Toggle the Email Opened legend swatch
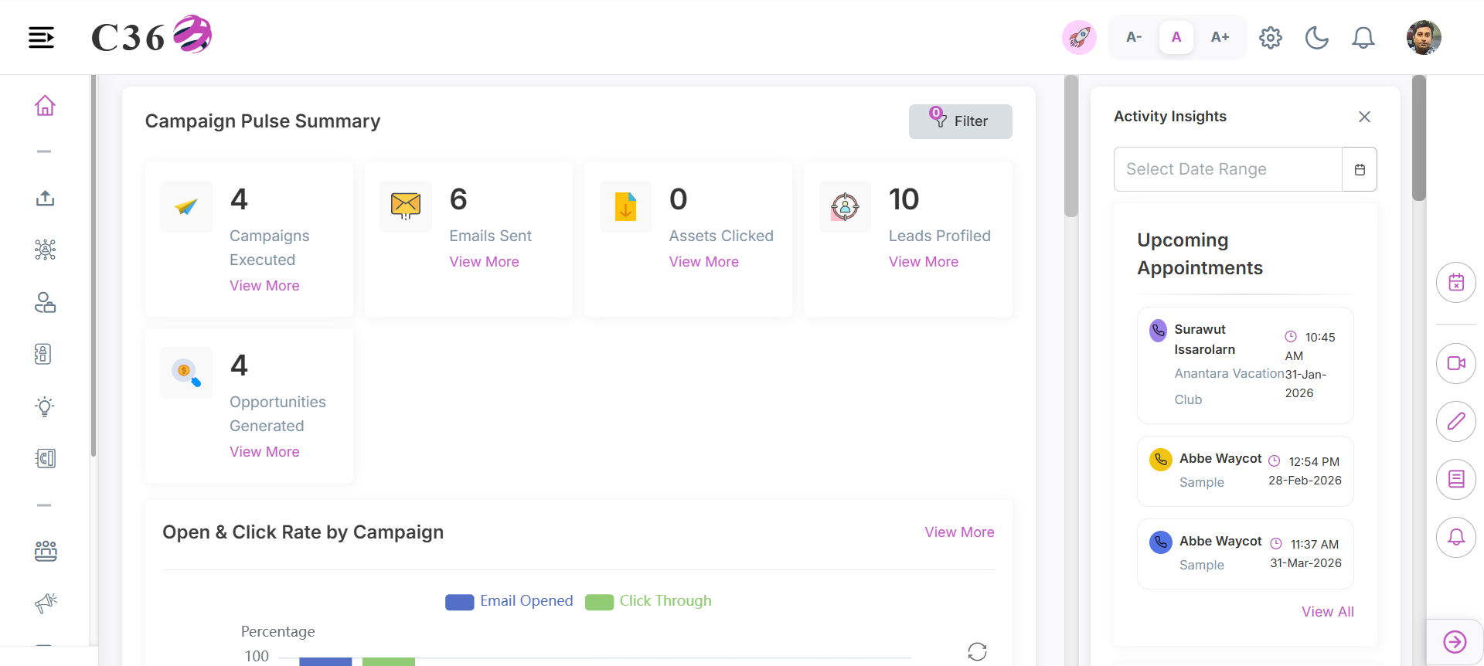The height and width of the screenshot is (666, 1484). click(459, 602)
